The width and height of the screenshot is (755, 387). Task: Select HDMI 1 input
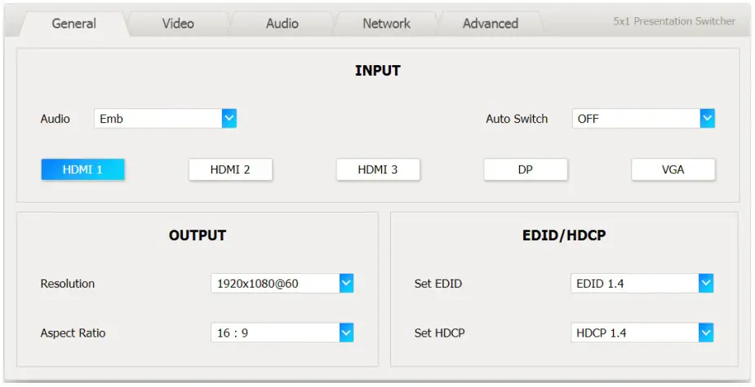tap(82, 169)
